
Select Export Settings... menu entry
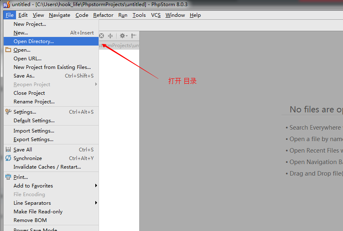[x=51, y=140]
